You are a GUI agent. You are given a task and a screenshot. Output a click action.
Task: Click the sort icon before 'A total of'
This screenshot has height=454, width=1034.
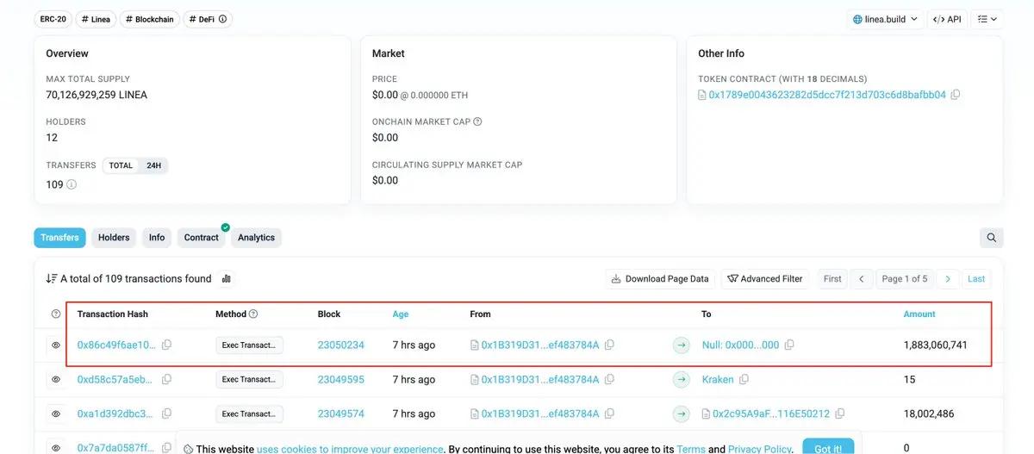coord(52,278)
